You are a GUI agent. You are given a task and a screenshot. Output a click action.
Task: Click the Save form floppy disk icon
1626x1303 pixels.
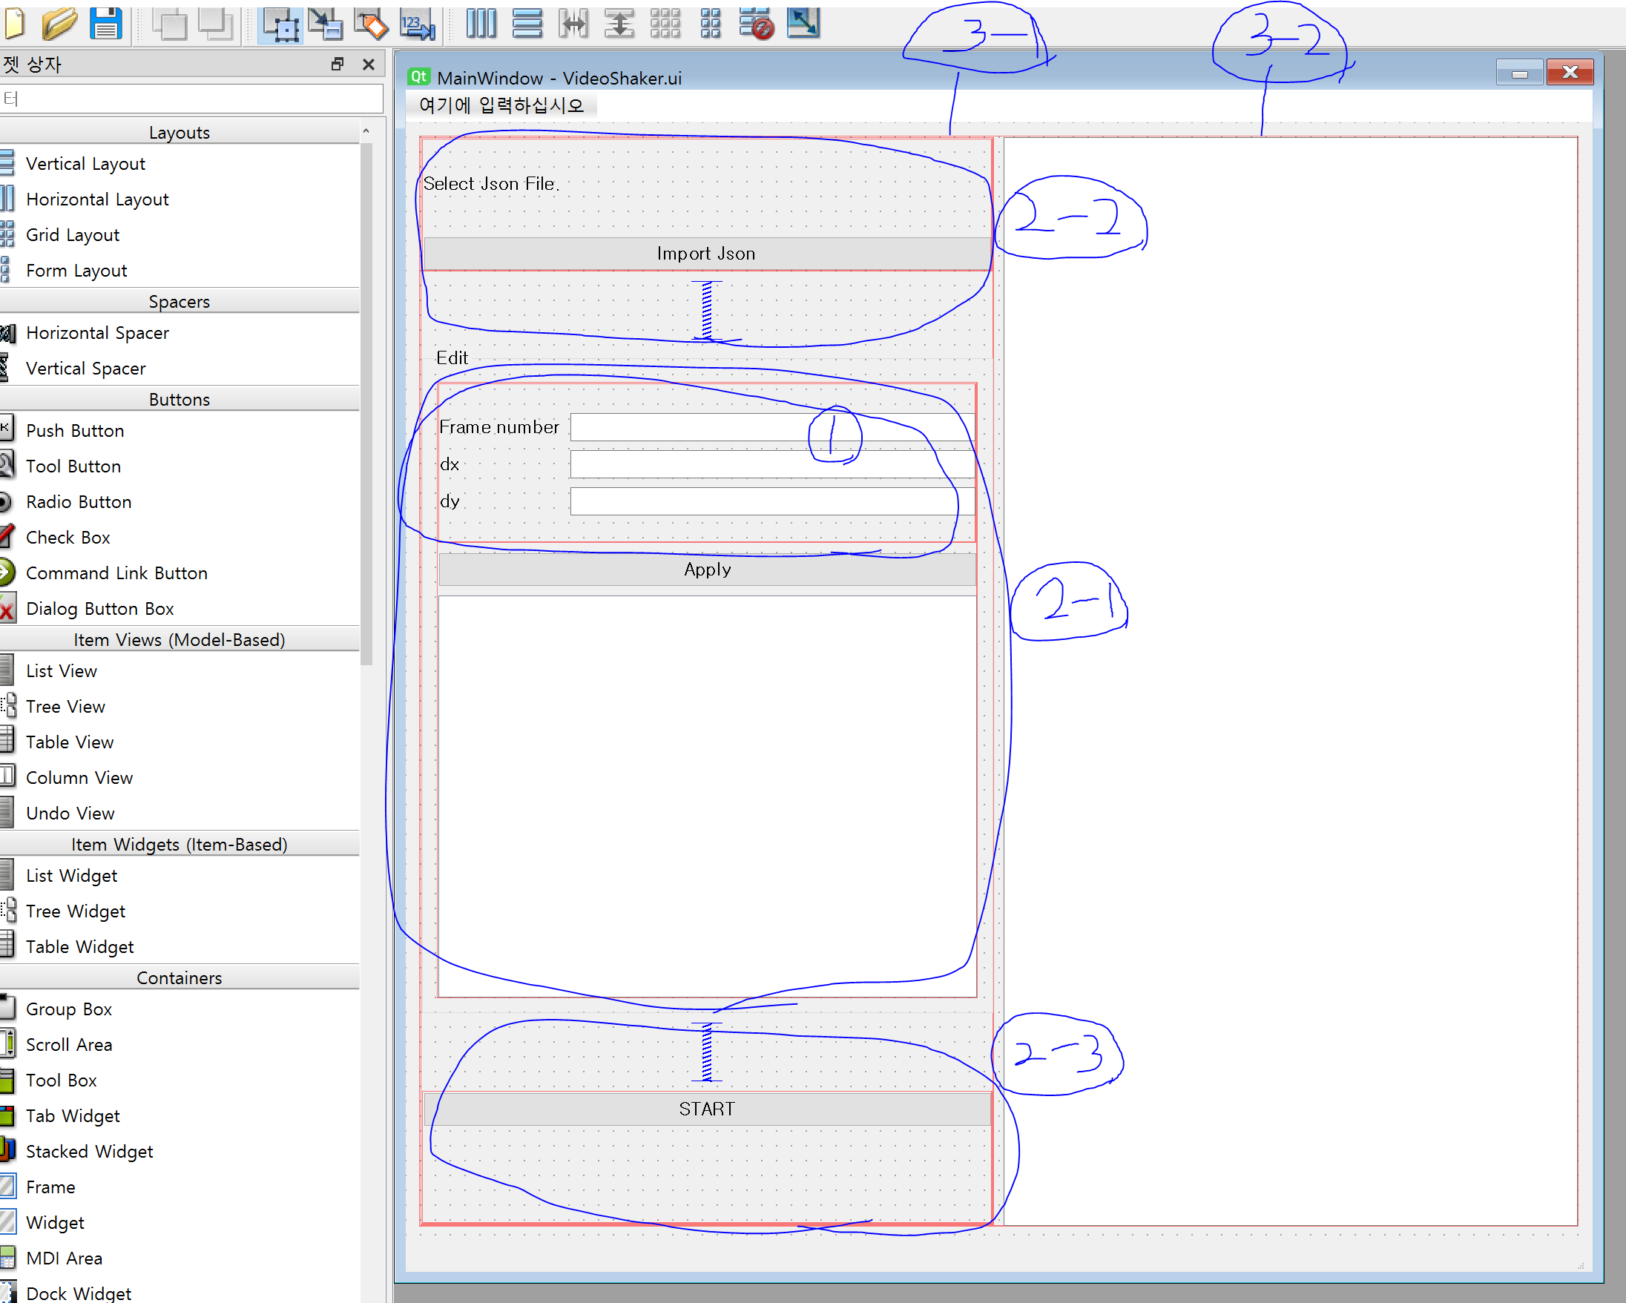pos(105,23)
